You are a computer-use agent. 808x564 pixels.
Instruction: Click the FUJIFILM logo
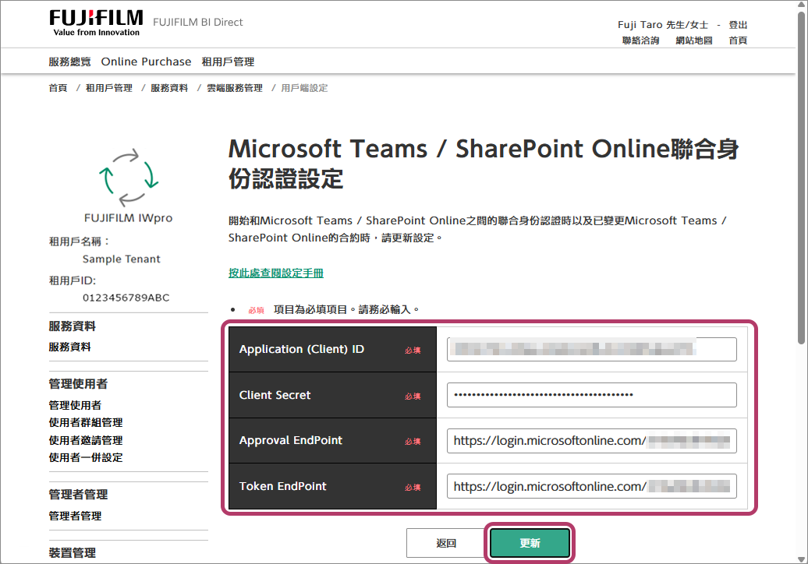pos(97,23)
